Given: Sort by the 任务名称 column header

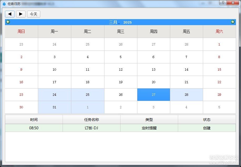Looking at the screenshot, I should (92, 119).
